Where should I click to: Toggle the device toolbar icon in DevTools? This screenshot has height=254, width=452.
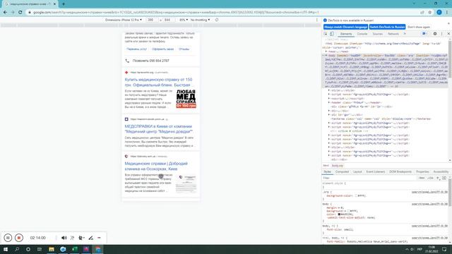tap(332, 34)
